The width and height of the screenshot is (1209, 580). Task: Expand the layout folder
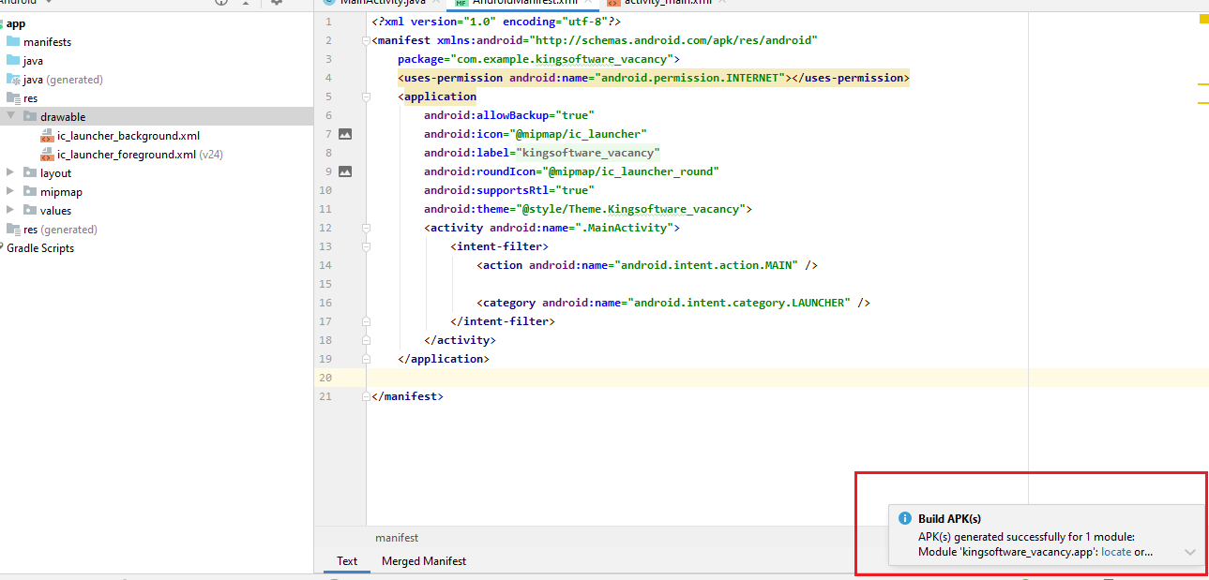click(x=10, y=173)
